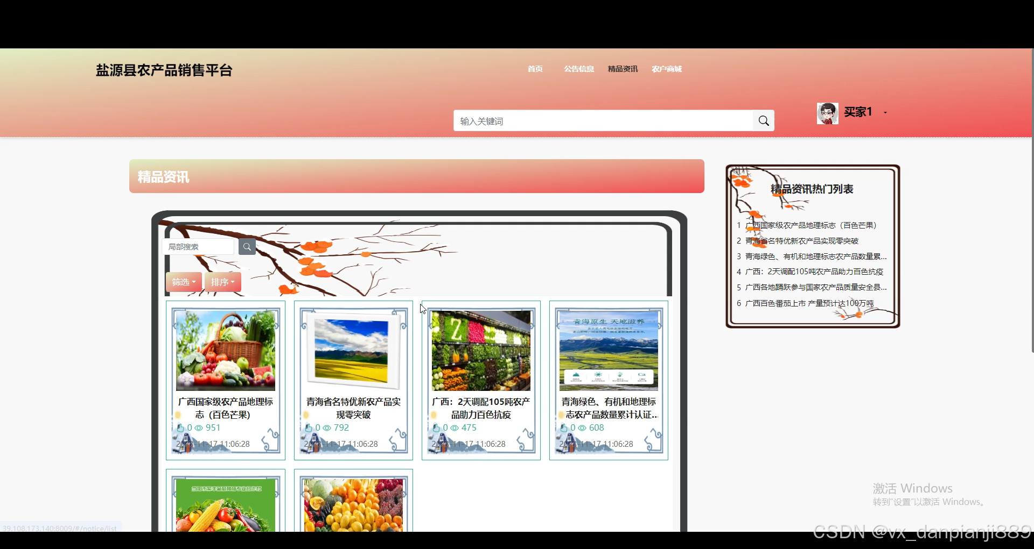Screen dimensions: 1034x549
Task: Click the local search magnifier button
Action: point(247,247)
